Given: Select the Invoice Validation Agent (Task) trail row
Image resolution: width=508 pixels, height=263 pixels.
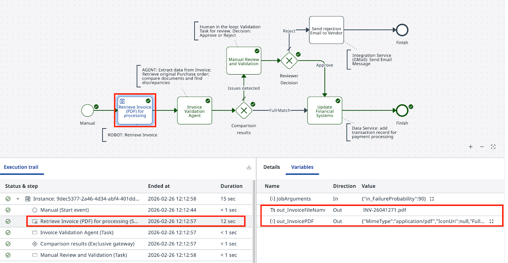Looking at the screenshot, I should (x=126, y=233).
